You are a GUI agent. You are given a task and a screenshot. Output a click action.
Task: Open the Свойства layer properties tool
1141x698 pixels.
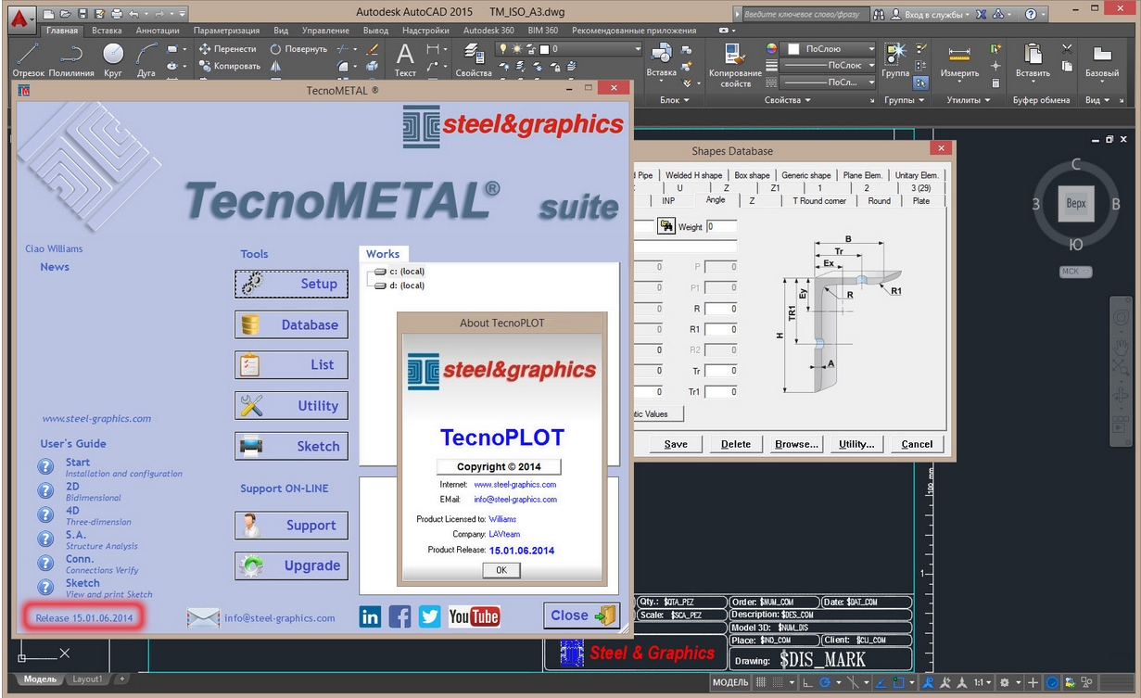click(x=474, y=59)
